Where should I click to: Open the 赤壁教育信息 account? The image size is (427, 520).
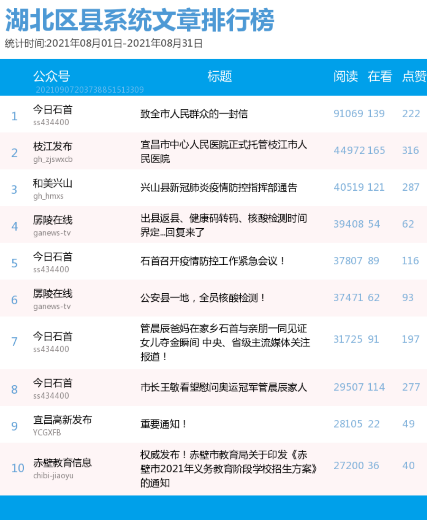(62, 463)
